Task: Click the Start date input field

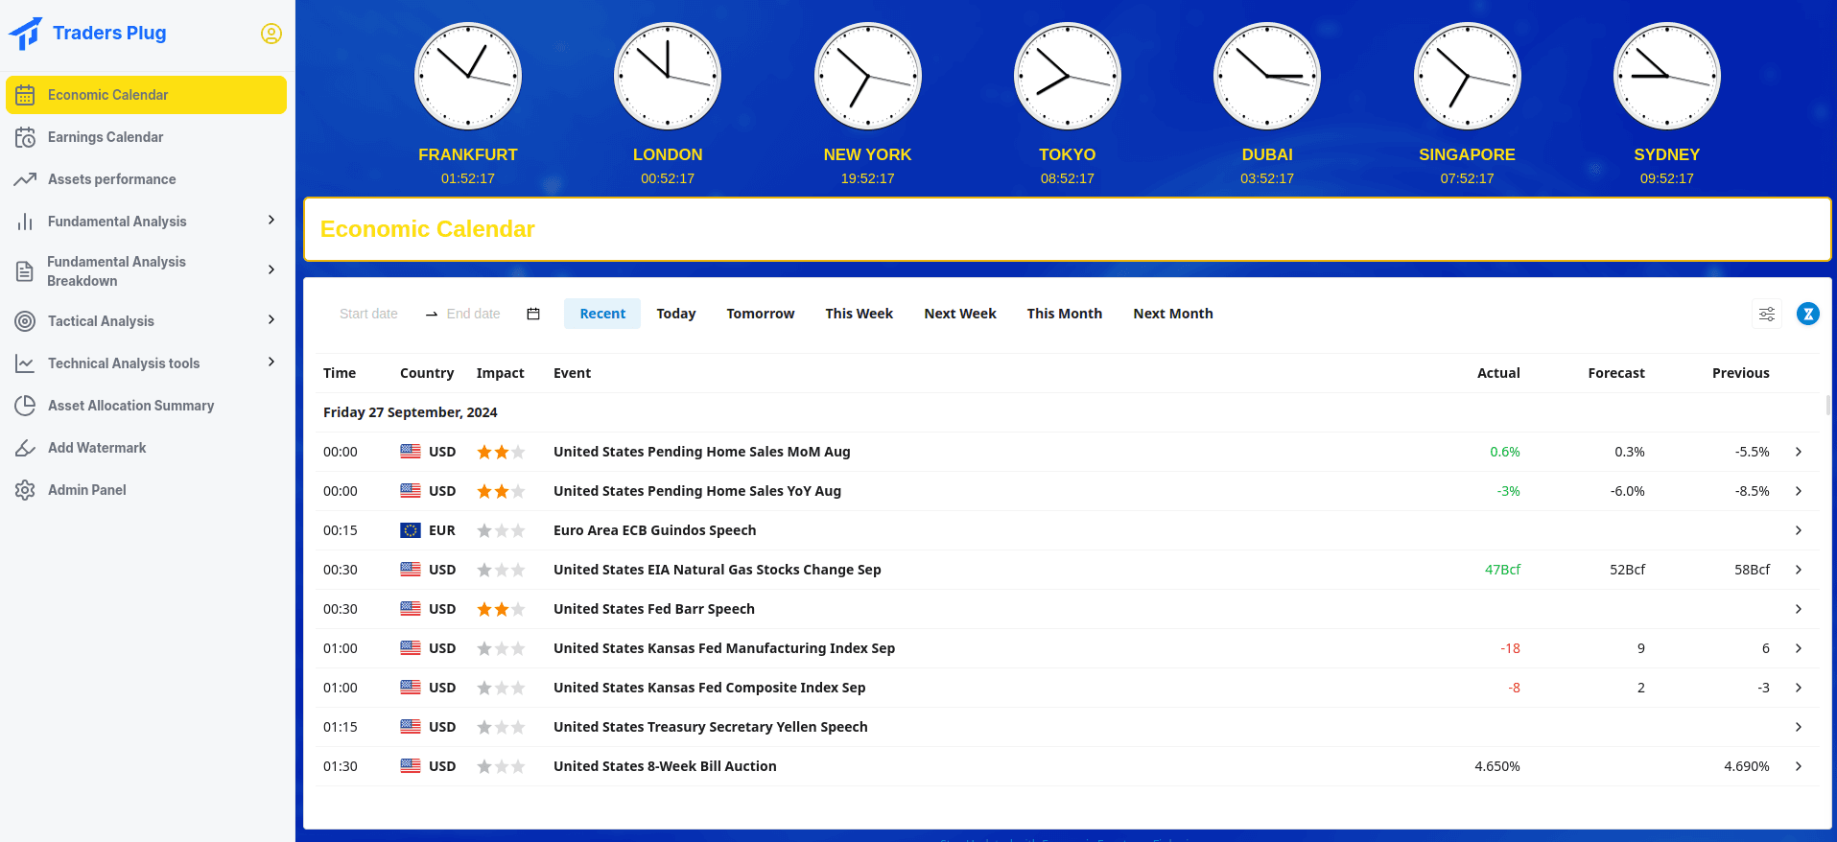Action: (374, 314)
